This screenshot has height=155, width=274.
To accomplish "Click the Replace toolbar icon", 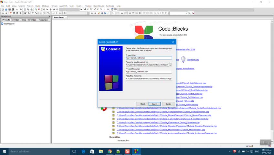I will click(39, 9).
